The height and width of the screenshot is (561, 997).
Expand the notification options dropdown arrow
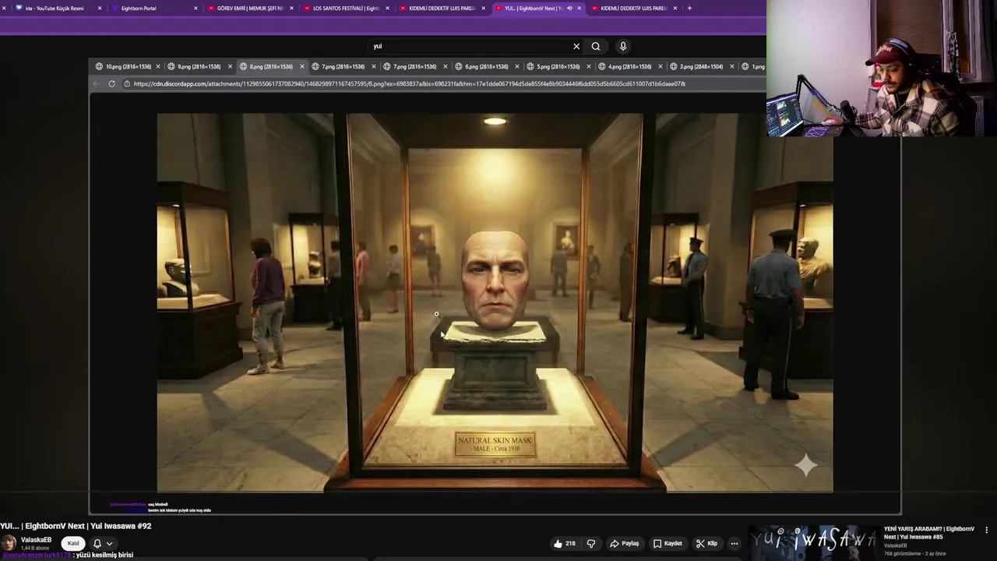109,543
